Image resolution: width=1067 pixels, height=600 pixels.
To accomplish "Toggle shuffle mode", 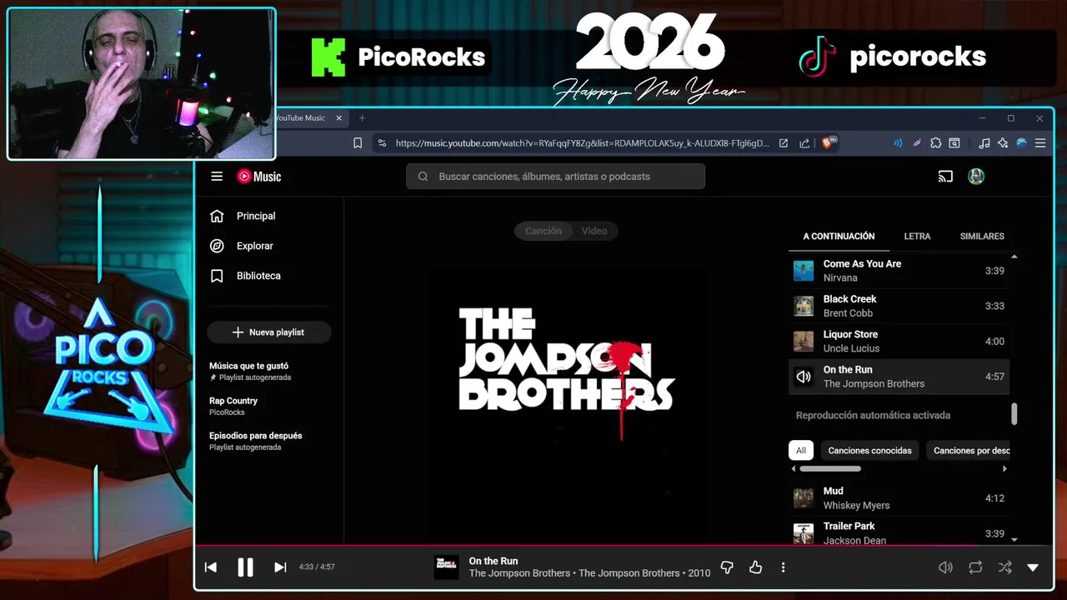I will (1004, 567).
